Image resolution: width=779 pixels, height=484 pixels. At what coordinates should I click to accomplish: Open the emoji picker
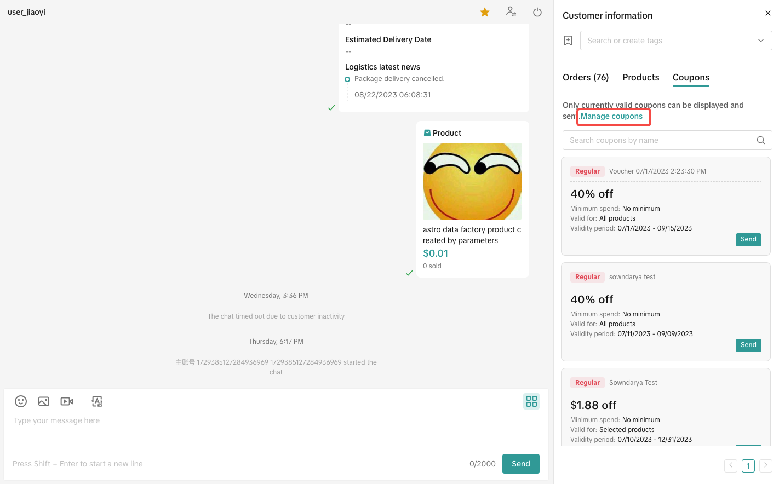(x=21, y=401)
